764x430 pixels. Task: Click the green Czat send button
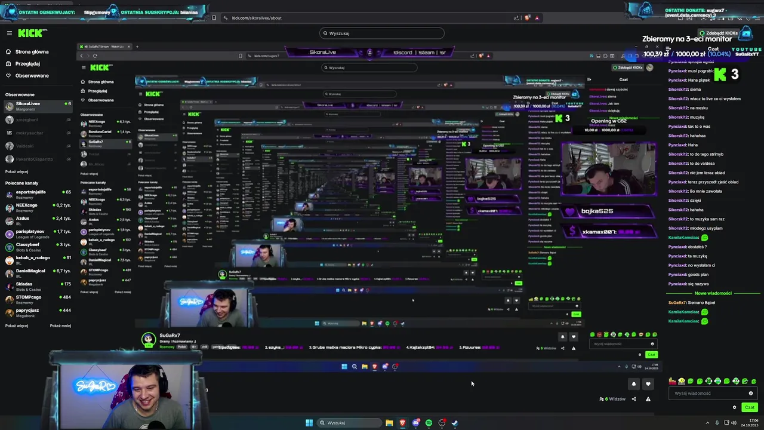click(x=750, y=407)
